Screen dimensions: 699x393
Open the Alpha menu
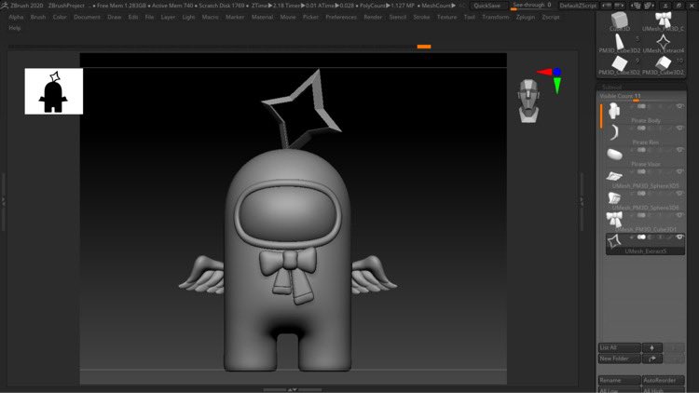tap(16, 17)
